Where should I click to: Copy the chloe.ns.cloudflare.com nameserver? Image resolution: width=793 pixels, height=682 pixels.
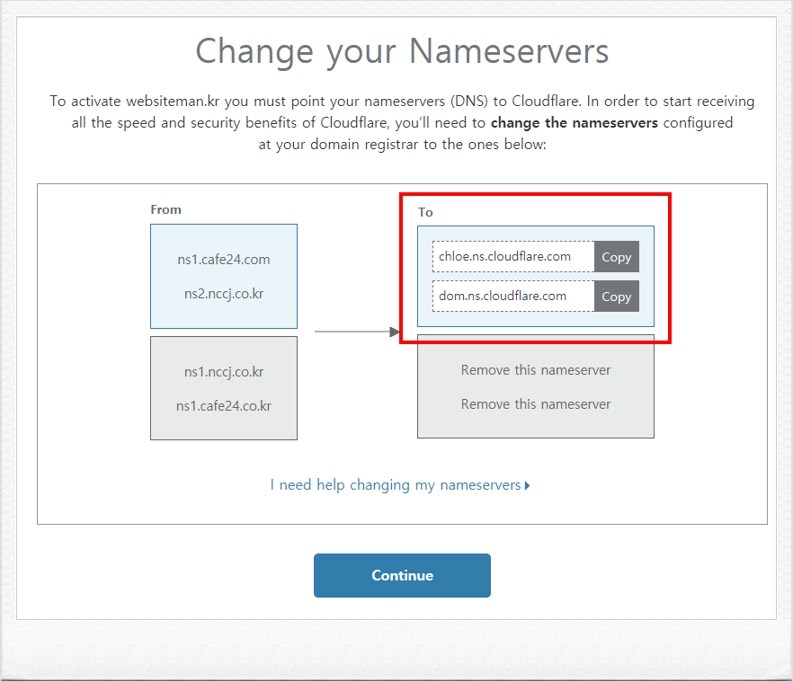(616, 257)
